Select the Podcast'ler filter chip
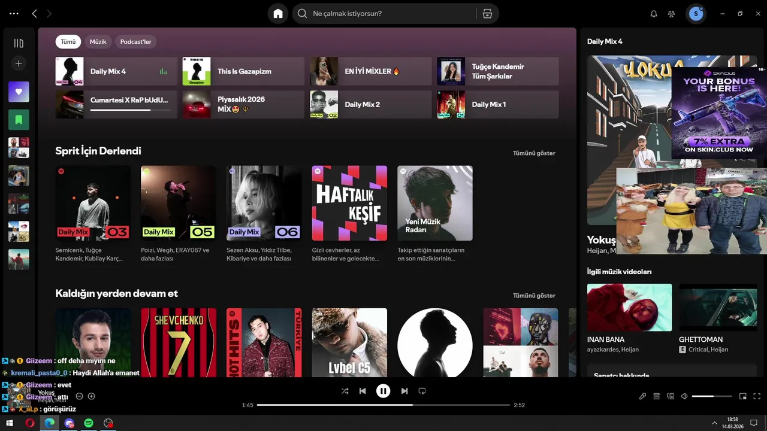The height and width of the screenshot is (431, 767). pyautogui.click(x=135, y=42)
